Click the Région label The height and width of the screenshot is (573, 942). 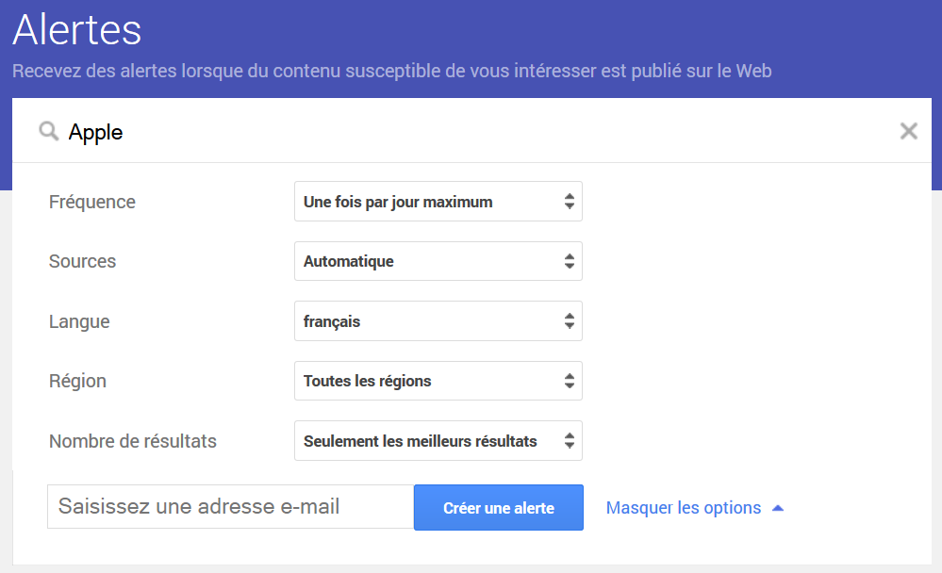coord(77,381)
